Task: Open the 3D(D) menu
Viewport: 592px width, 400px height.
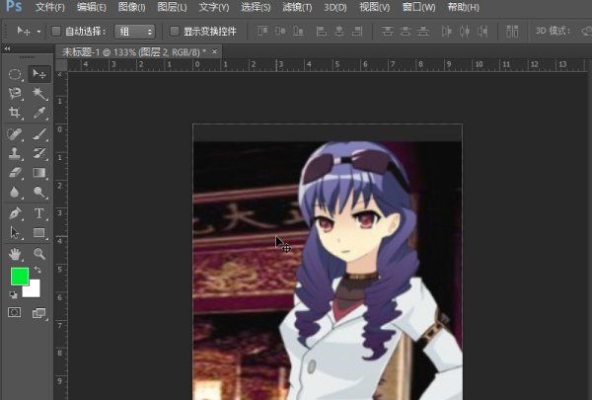Action: tap(335, 7)
